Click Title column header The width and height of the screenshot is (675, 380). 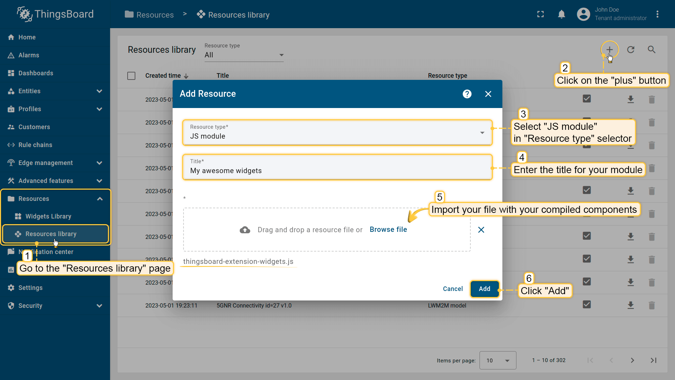pyautogui.click(x=223, y=76)
